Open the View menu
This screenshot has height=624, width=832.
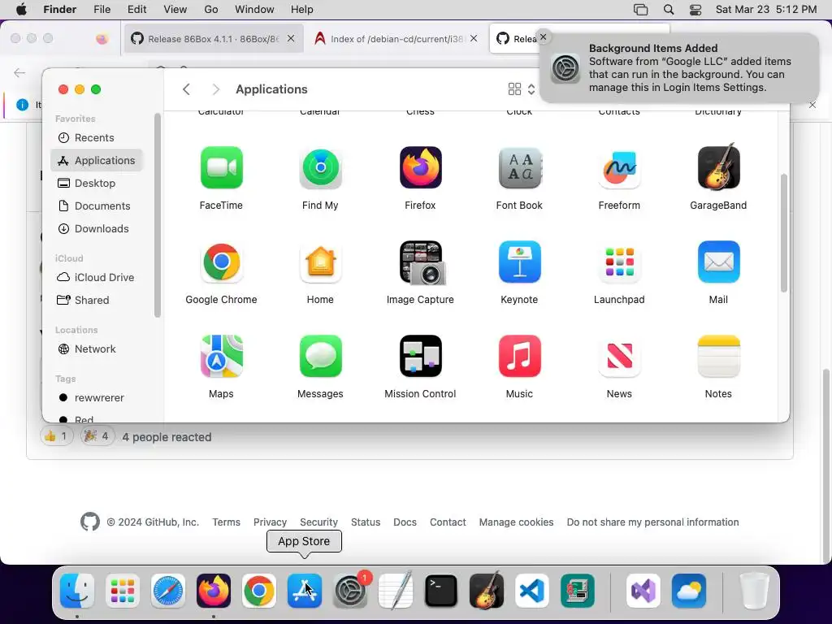point(175,10)
